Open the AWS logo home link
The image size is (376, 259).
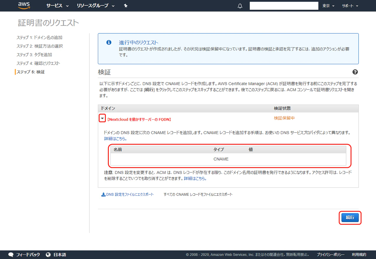[x=23, y=5]
